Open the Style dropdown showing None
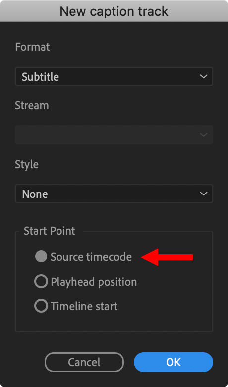The width and height of the screenshot is (228, 387). pyautogui.click(x=114, y=193)
